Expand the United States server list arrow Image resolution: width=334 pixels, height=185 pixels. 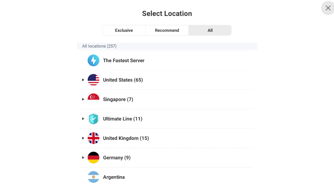click(83, 80)
